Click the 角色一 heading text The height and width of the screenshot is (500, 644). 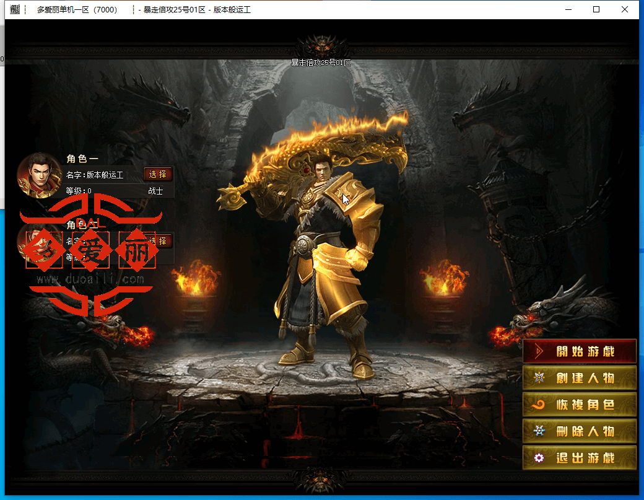pyautogui.click(x=82, y=159)
